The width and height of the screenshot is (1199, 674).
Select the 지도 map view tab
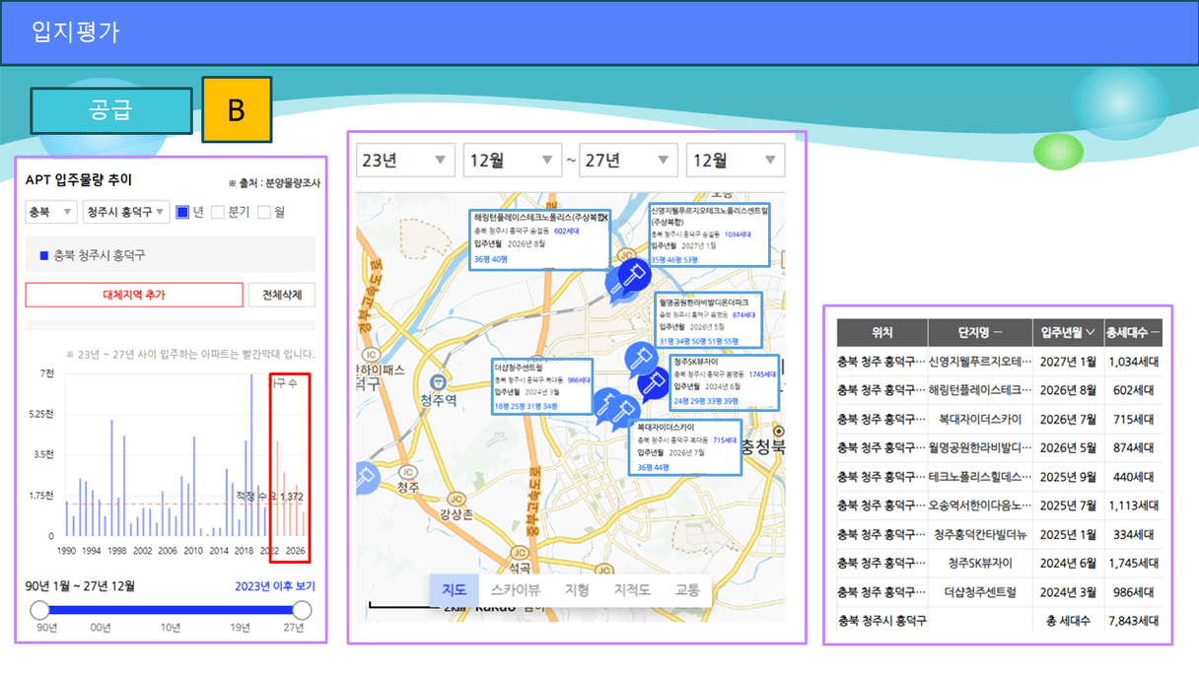[454, 590]
